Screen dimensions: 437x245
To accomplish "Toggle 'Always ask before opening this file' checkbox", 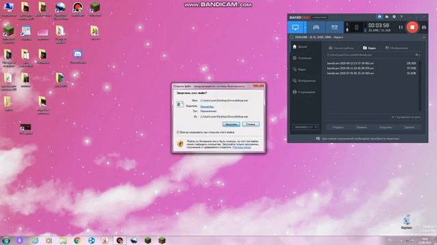I will click(x=178, y=132).
